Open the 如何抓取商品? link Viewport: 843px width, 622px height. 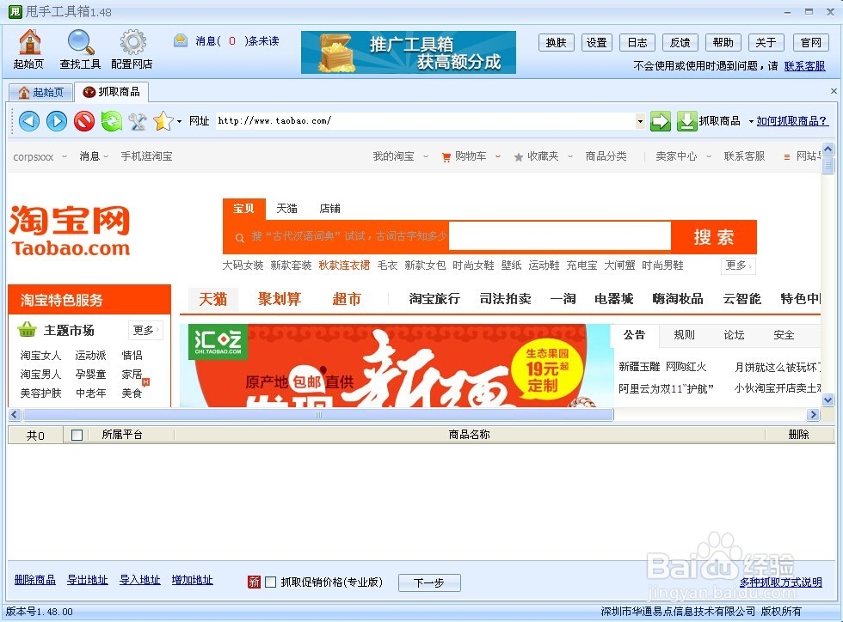(792, 121)
